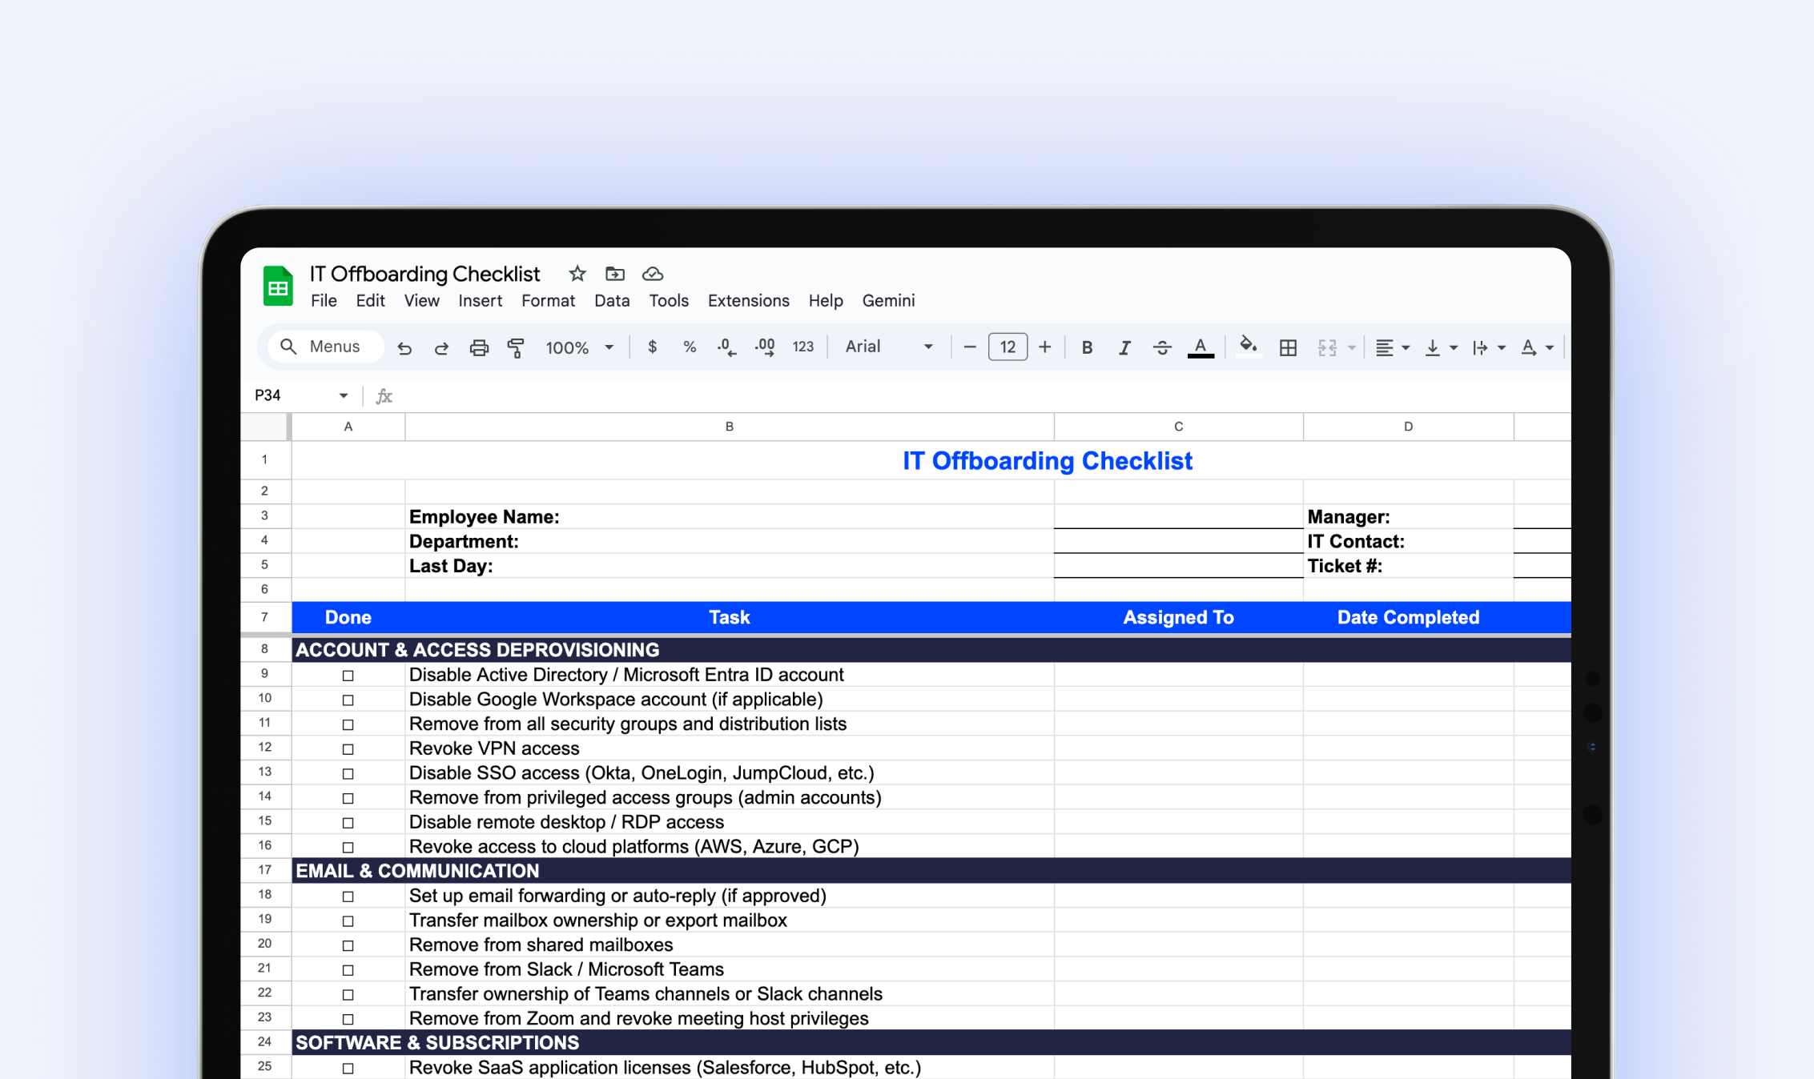Open the zoom level dropdown
The width and height of the screenshot is (1814, 1079).
click(x=579, y=347)
